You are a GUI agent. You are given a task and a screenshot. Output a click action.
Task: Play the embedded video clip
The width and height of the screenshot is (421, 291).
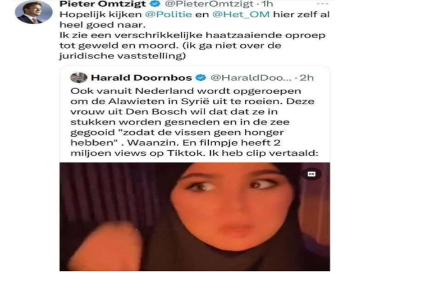click(x=195, y=216)
